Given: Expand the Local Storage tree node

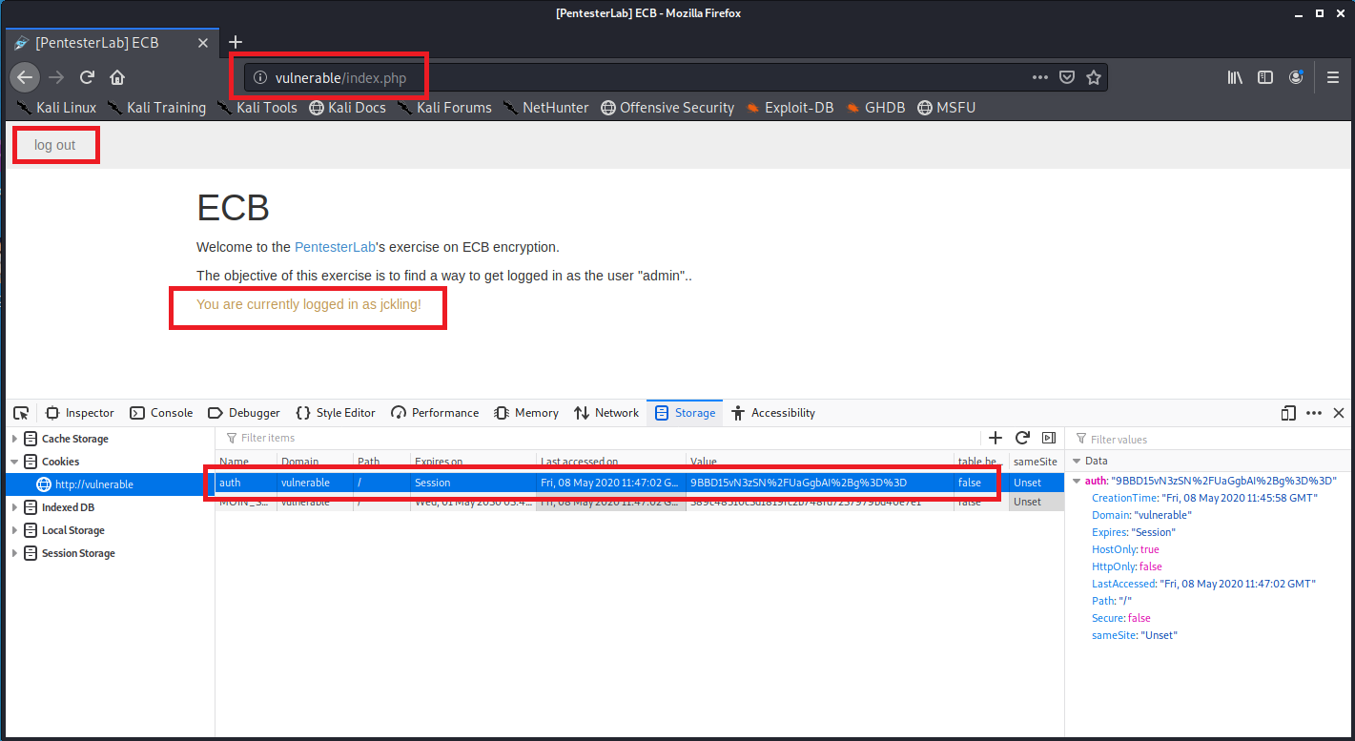Looking at the screenshot, I should click(x=14, y=530).
